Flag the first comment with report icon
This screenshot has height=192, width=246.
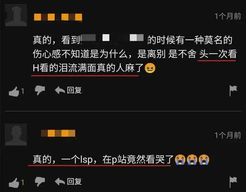point(233,91)
